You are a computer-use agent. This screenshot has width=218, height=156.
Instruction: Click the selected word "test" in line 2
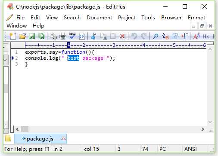(x=73, y=58)
